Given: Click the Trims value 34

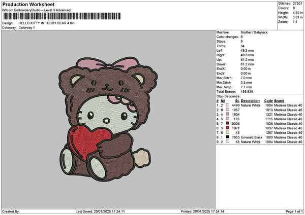Looking at the screenshot, I should [x=242, y=46].
